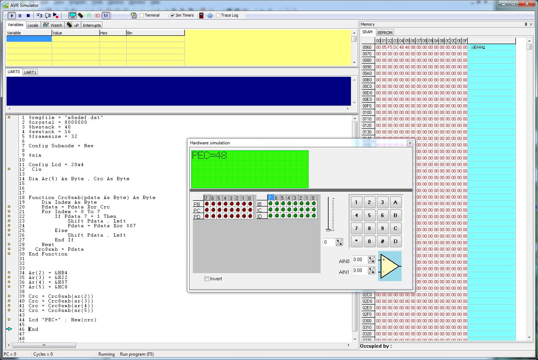Stop the simulation
This screenshot has width=538, height=360.
28,16
